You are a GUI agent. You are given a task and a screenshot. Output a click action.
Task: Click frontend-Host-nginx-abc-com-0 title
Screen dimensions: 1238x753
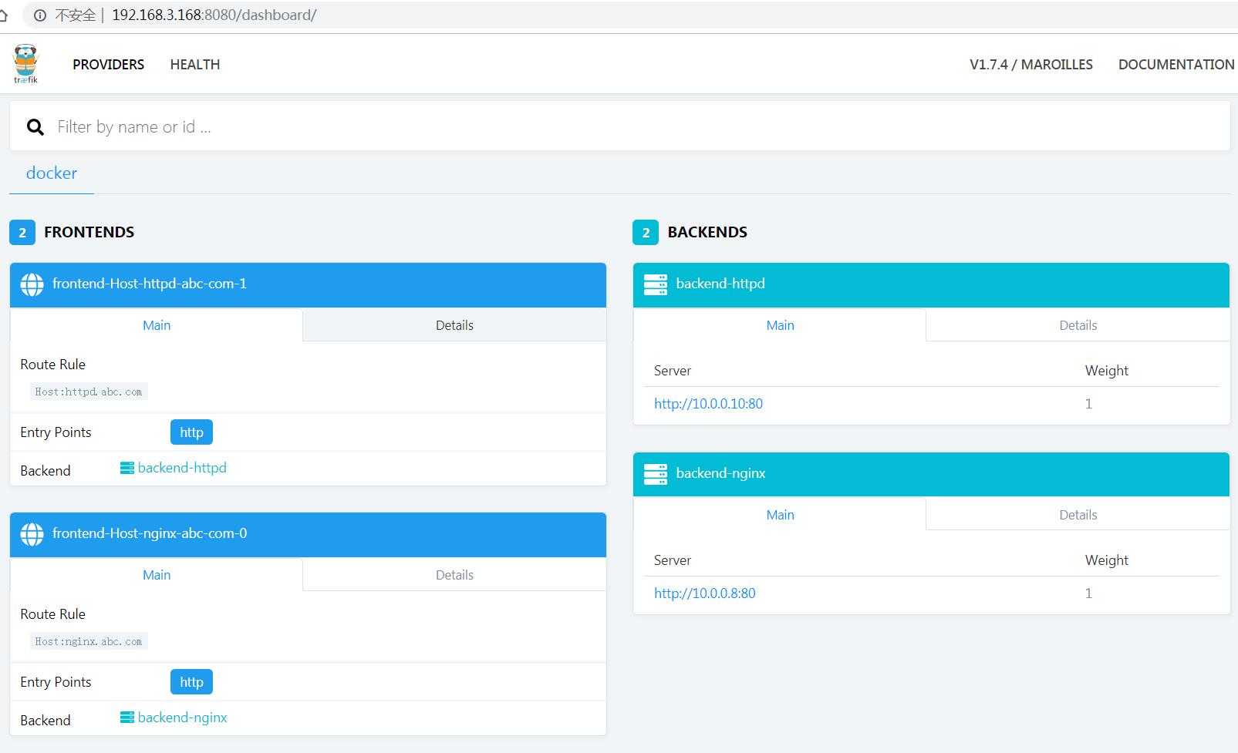point(150,533)
